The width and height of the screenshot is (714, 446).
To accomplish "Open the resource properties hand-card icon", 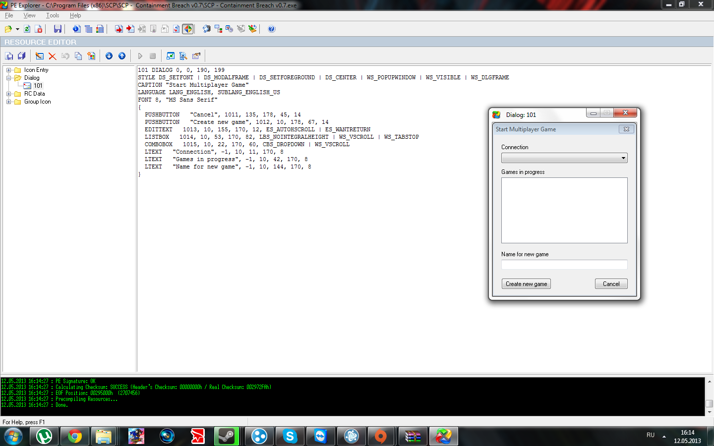I will [x=196, y=56].
